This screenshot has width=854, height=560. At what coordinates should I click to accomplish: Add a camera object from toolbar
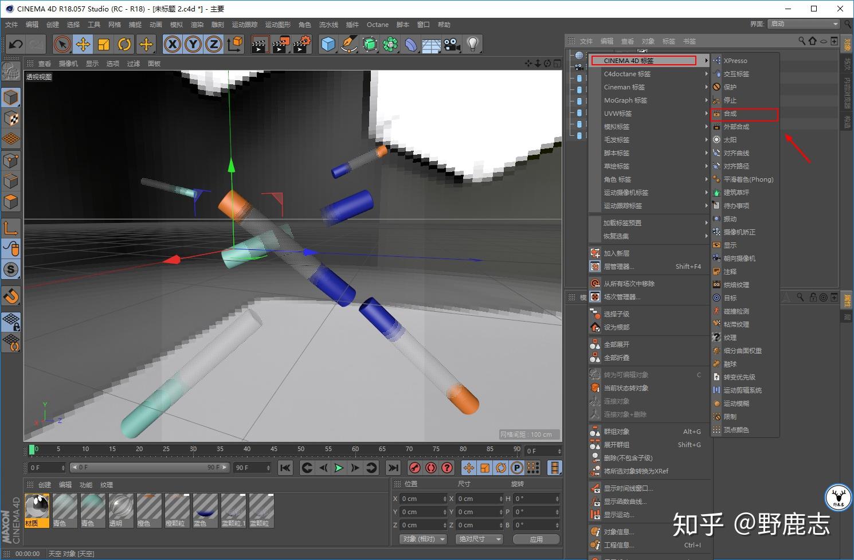[x=452, y=44]
